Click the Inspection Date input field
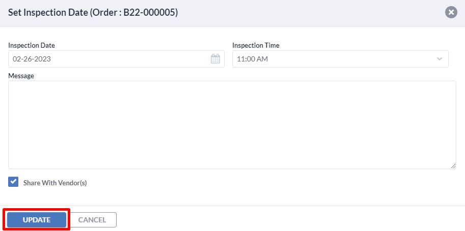 pyautogui.click(x=116, y=59)
